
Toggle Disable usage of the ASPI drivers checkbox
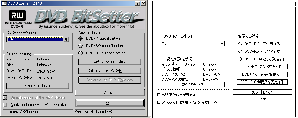pyautogui.click(x=5, y=98)
